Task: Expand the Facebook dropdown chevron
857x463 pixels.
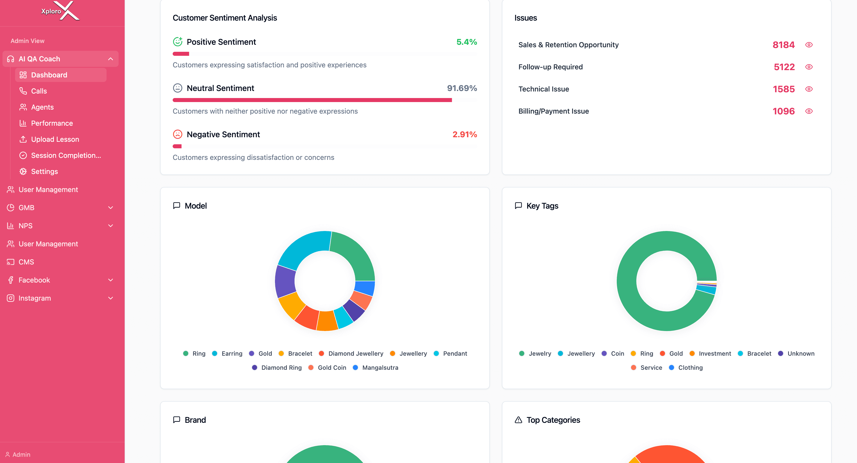Action: coord(110,280)
